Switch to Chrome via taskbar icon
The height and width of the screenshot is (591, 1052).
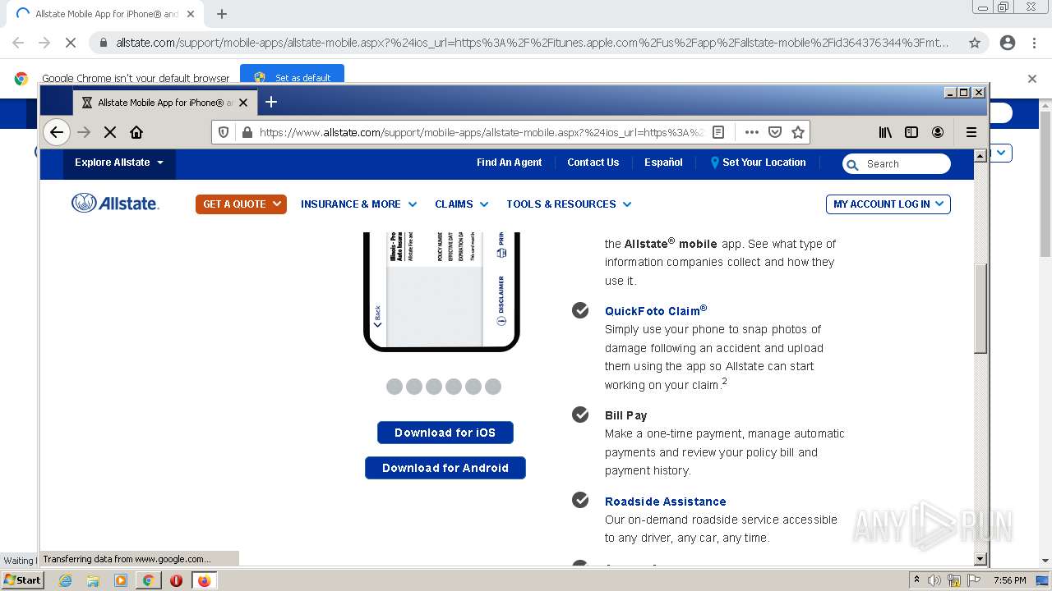pos(148,580)
